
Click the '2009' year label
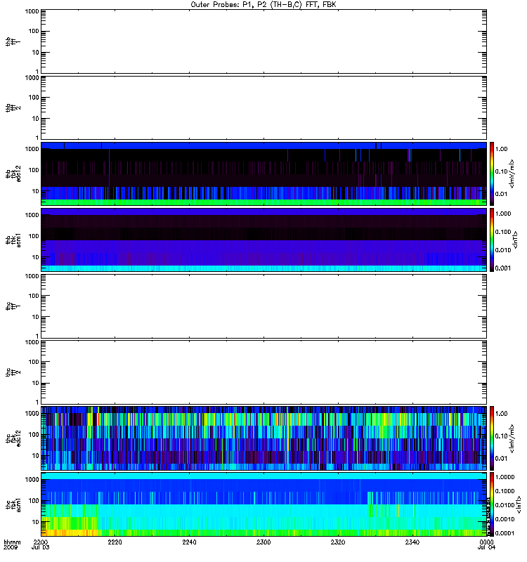(11, 548)
